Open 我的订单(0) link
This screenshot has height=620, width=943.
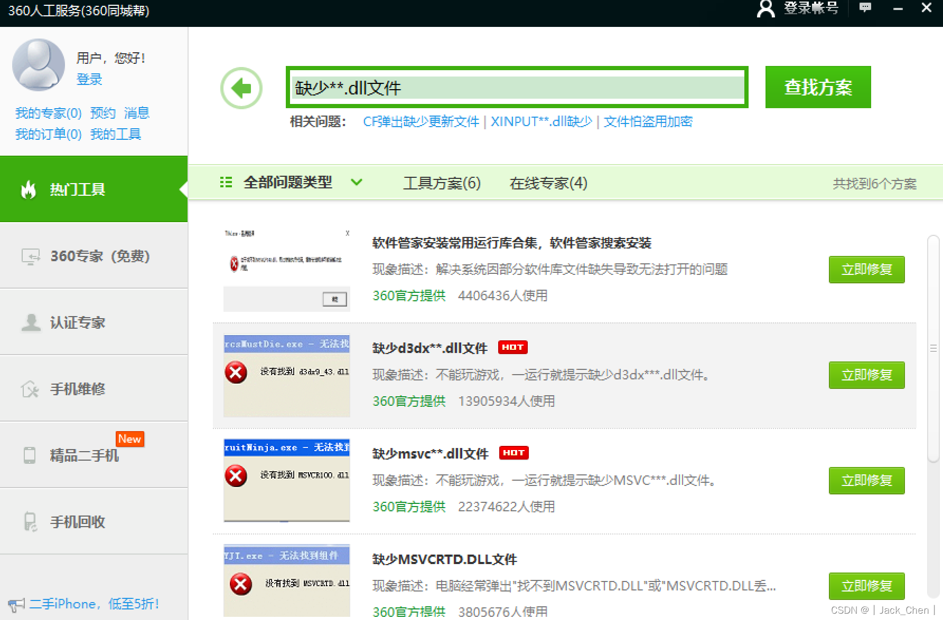click(48, 134)
